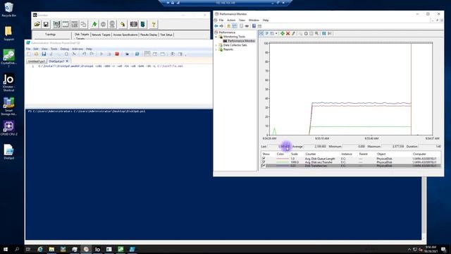Switch to Network Targets tab in Iometer
Screen dimensions: 451x254
click(101, 35)
